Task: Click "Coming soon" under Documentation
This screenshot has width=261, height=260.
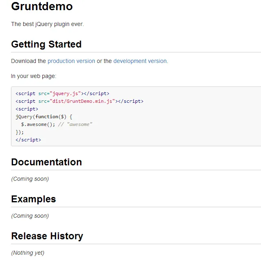Action: (30, 179)
